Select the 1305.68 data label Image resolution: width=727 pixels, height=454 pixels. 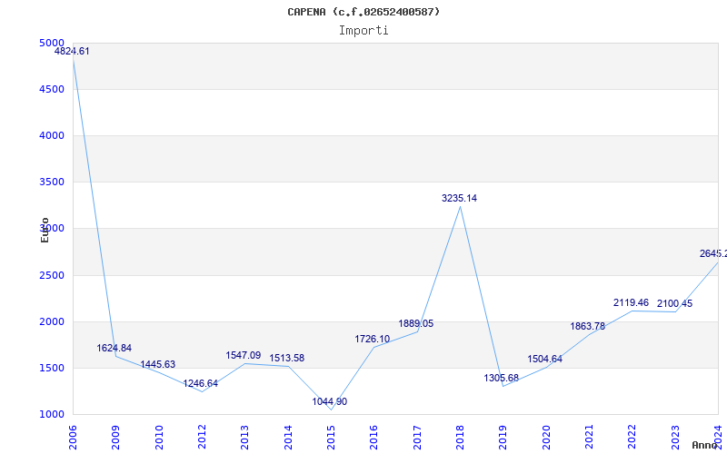click(x=502, y=378)
